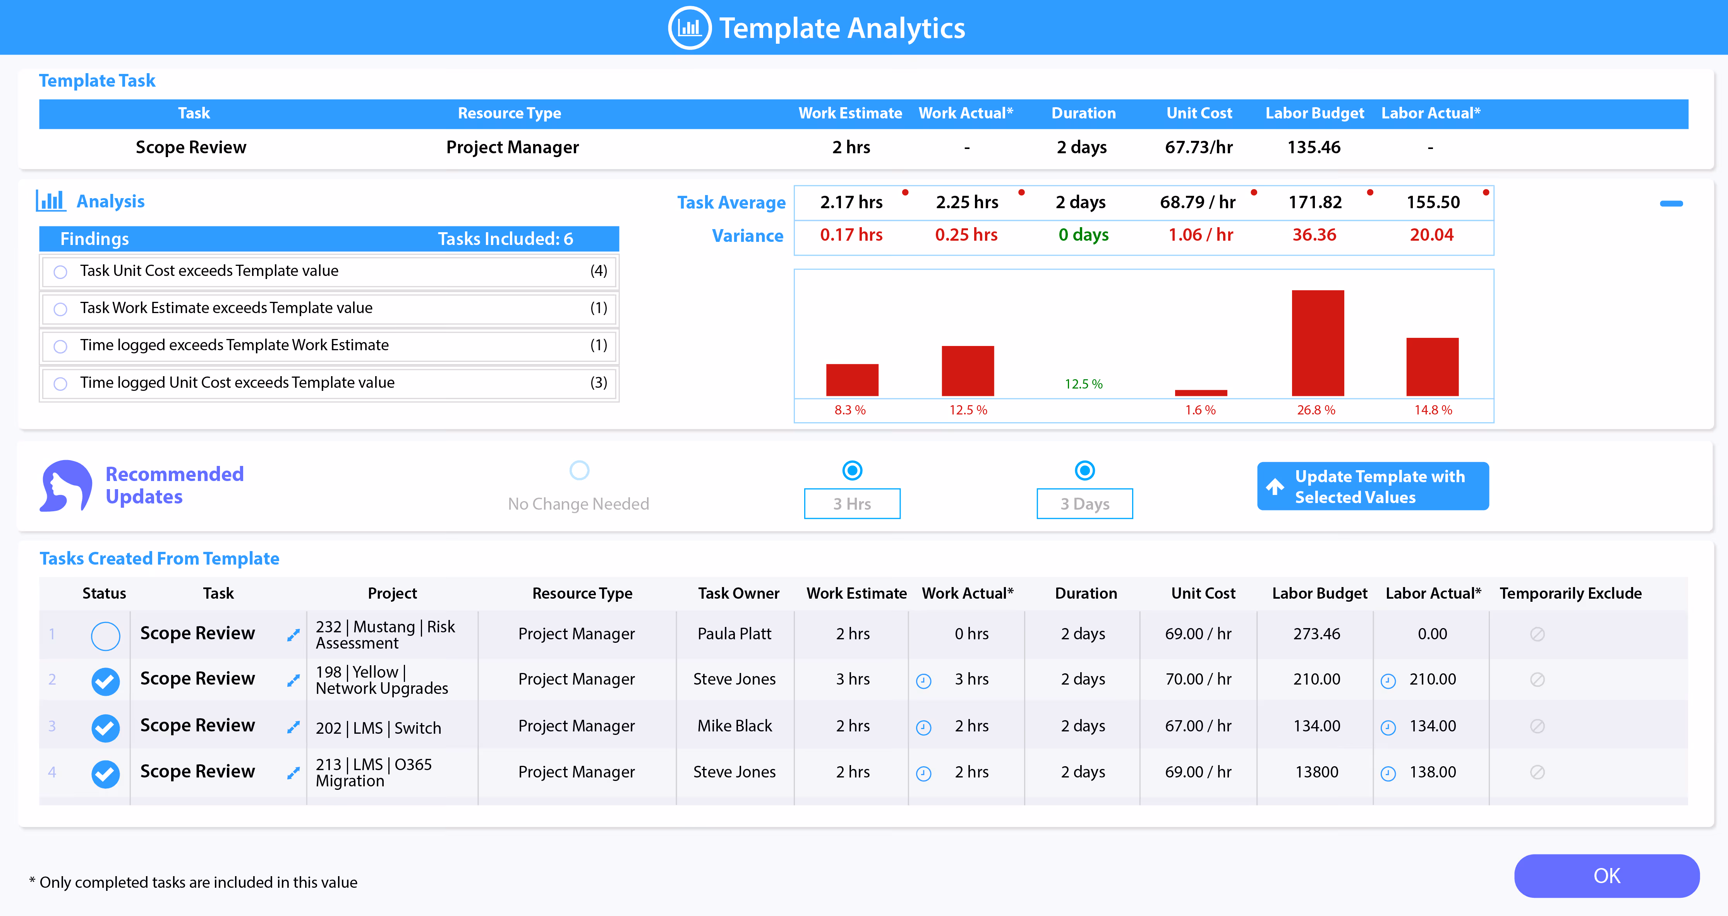Temporarily exclude the Mustang Risk Assessment task
Image resolution: width=1728 pixels, height=916 pixels.
1538,633
